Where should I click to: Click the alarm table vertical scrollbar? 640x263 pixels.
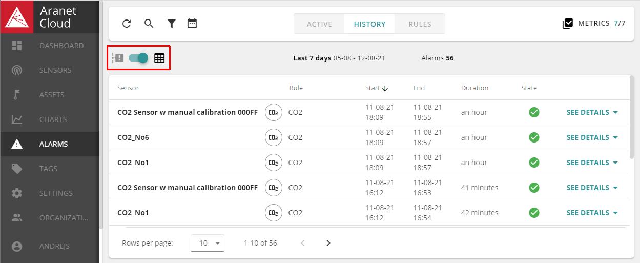(632, 118)
